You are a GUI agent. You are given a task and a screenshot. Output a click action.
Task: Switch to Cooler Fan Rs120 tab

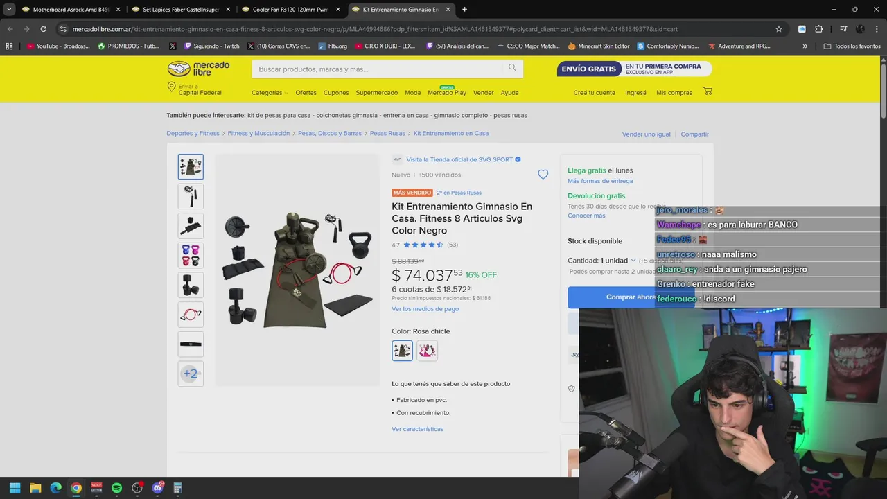(x=290, y=10)
